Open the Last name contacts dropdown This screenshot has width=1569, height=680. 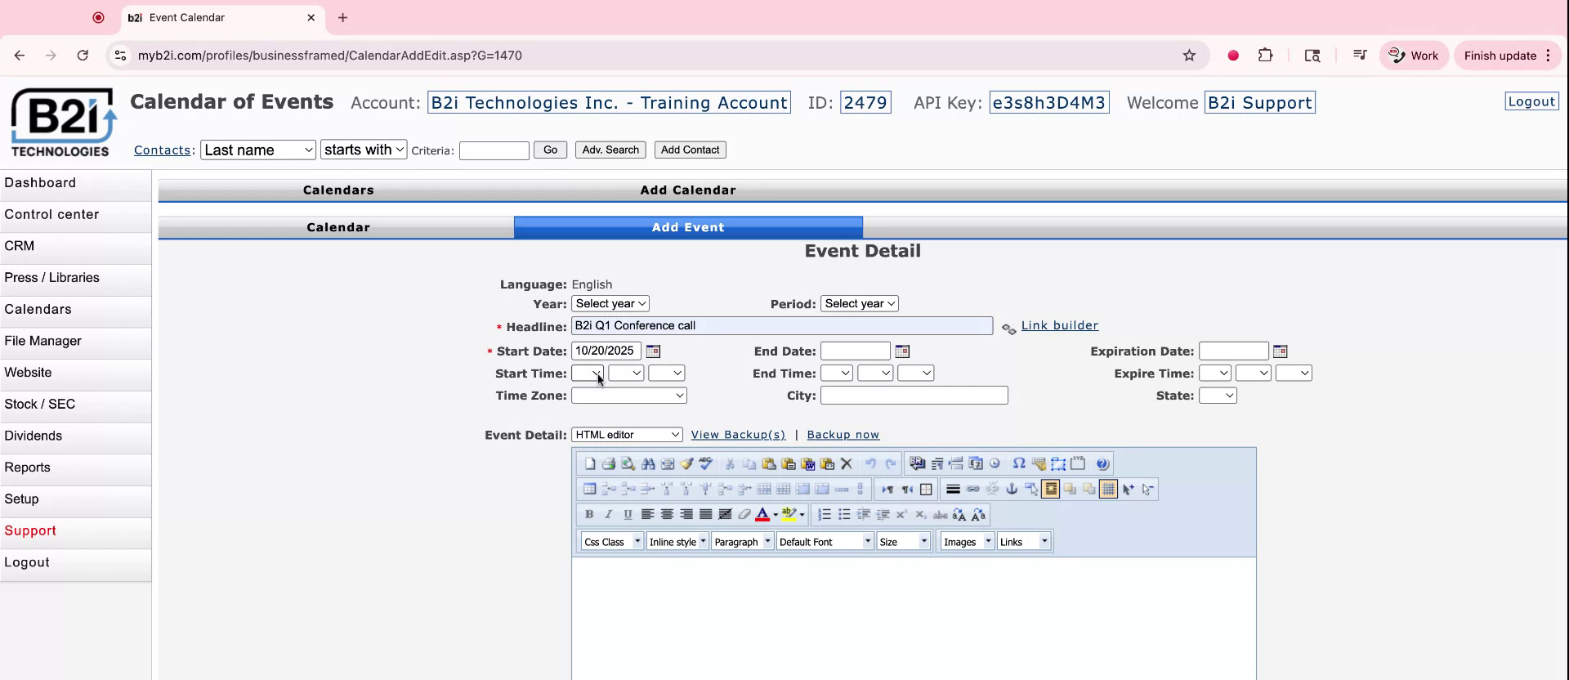tap(258, 150)
